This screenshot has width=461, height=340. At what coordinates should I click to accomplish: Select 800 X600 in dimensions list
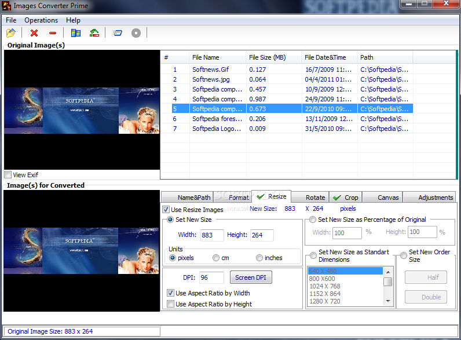click(345, 279)
